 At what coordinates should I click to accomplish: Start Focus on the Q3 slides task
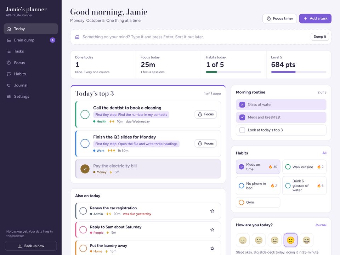[205, 143]
